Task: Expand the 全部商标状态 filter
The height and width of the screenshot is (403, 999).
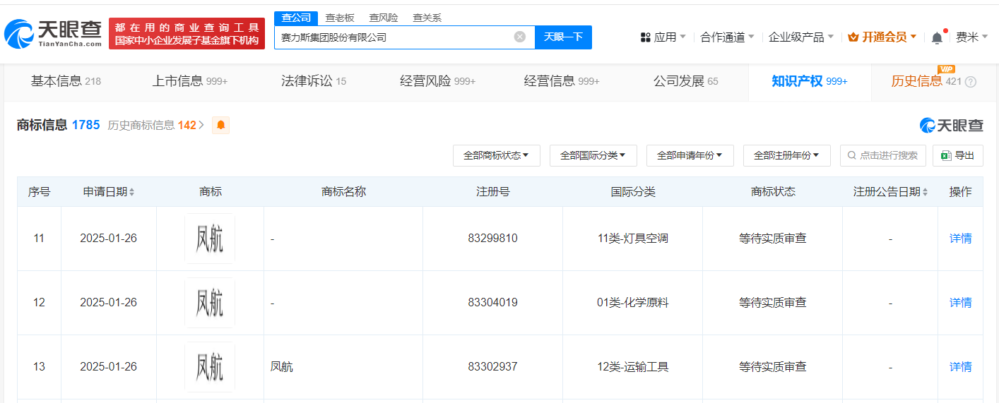Action: (x=496, y=155)
